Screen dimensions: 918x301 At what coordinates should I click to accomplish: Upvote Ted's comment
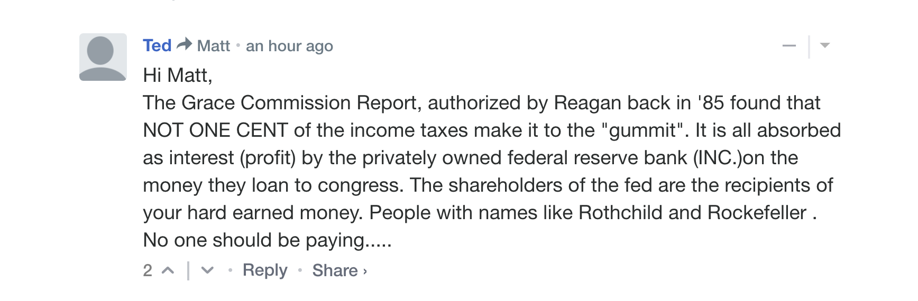[x=168, y=270]
